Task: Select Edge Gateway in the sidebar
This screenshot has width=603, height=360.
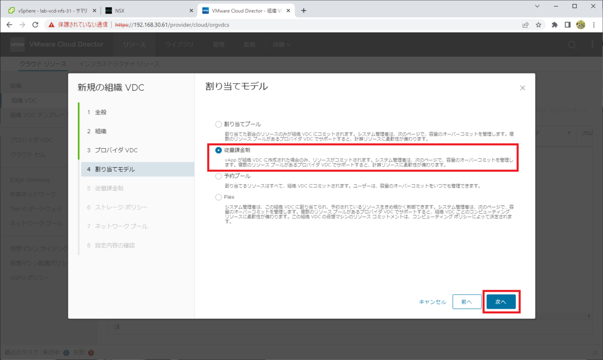Action: tap(30, 179)
